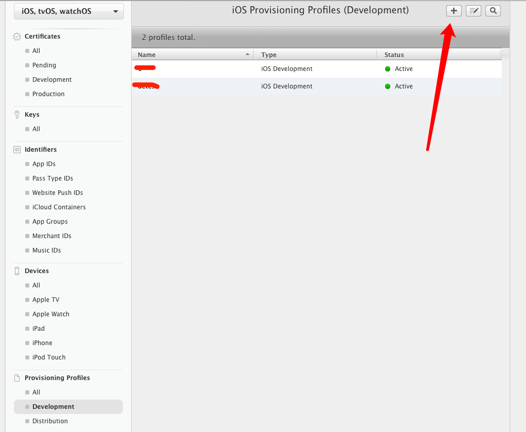
Task: Click the Certificates section heading
Action: [x=42, y=37]
